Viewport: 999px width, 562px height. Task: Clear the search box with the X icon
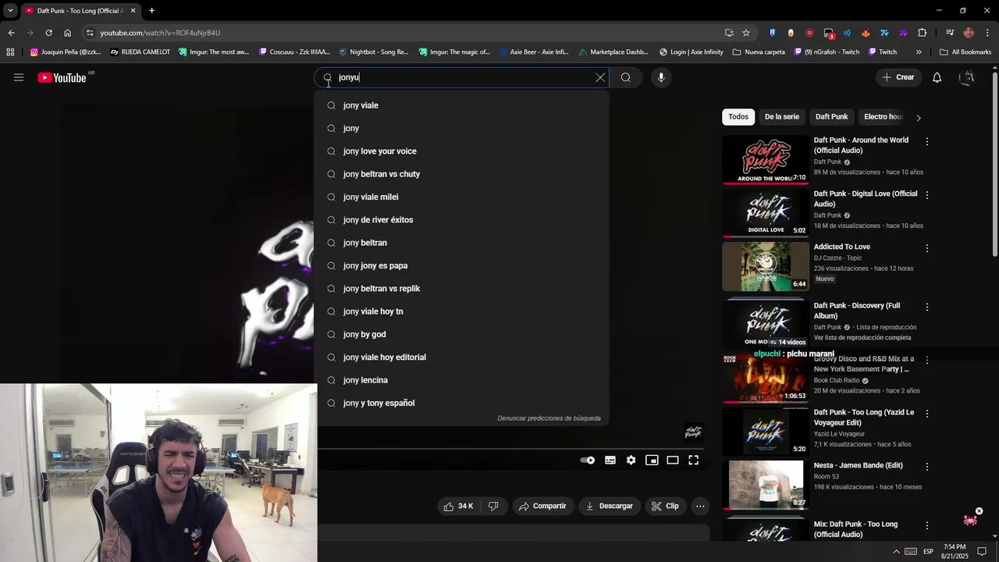coord(600,77)
